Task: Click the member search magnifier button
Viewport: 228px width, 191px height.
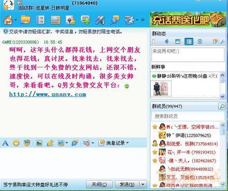Action: (x=222, y=106)
